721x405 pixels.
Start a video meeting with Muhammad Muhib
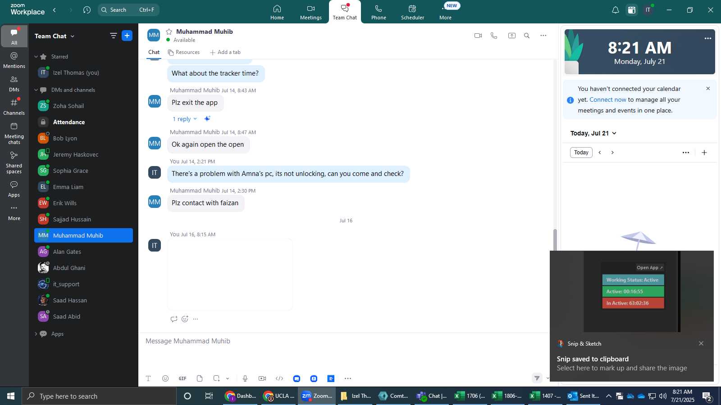click(478, 36)
